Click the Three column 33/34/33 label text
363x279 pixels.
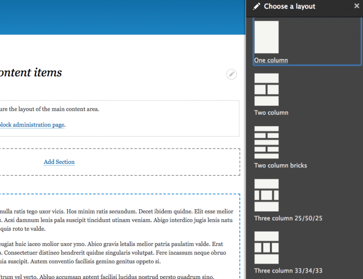(288, 270)
